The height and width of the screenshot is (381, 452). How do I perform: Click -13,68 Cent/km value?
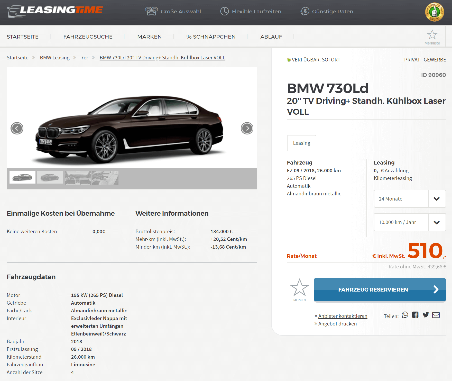(228, 247)
